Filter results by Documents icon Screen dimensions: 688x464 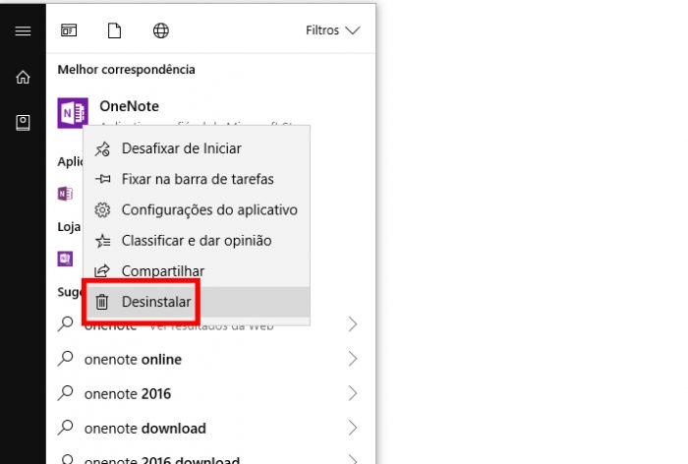pyautogui.click(x=115, y=30)
